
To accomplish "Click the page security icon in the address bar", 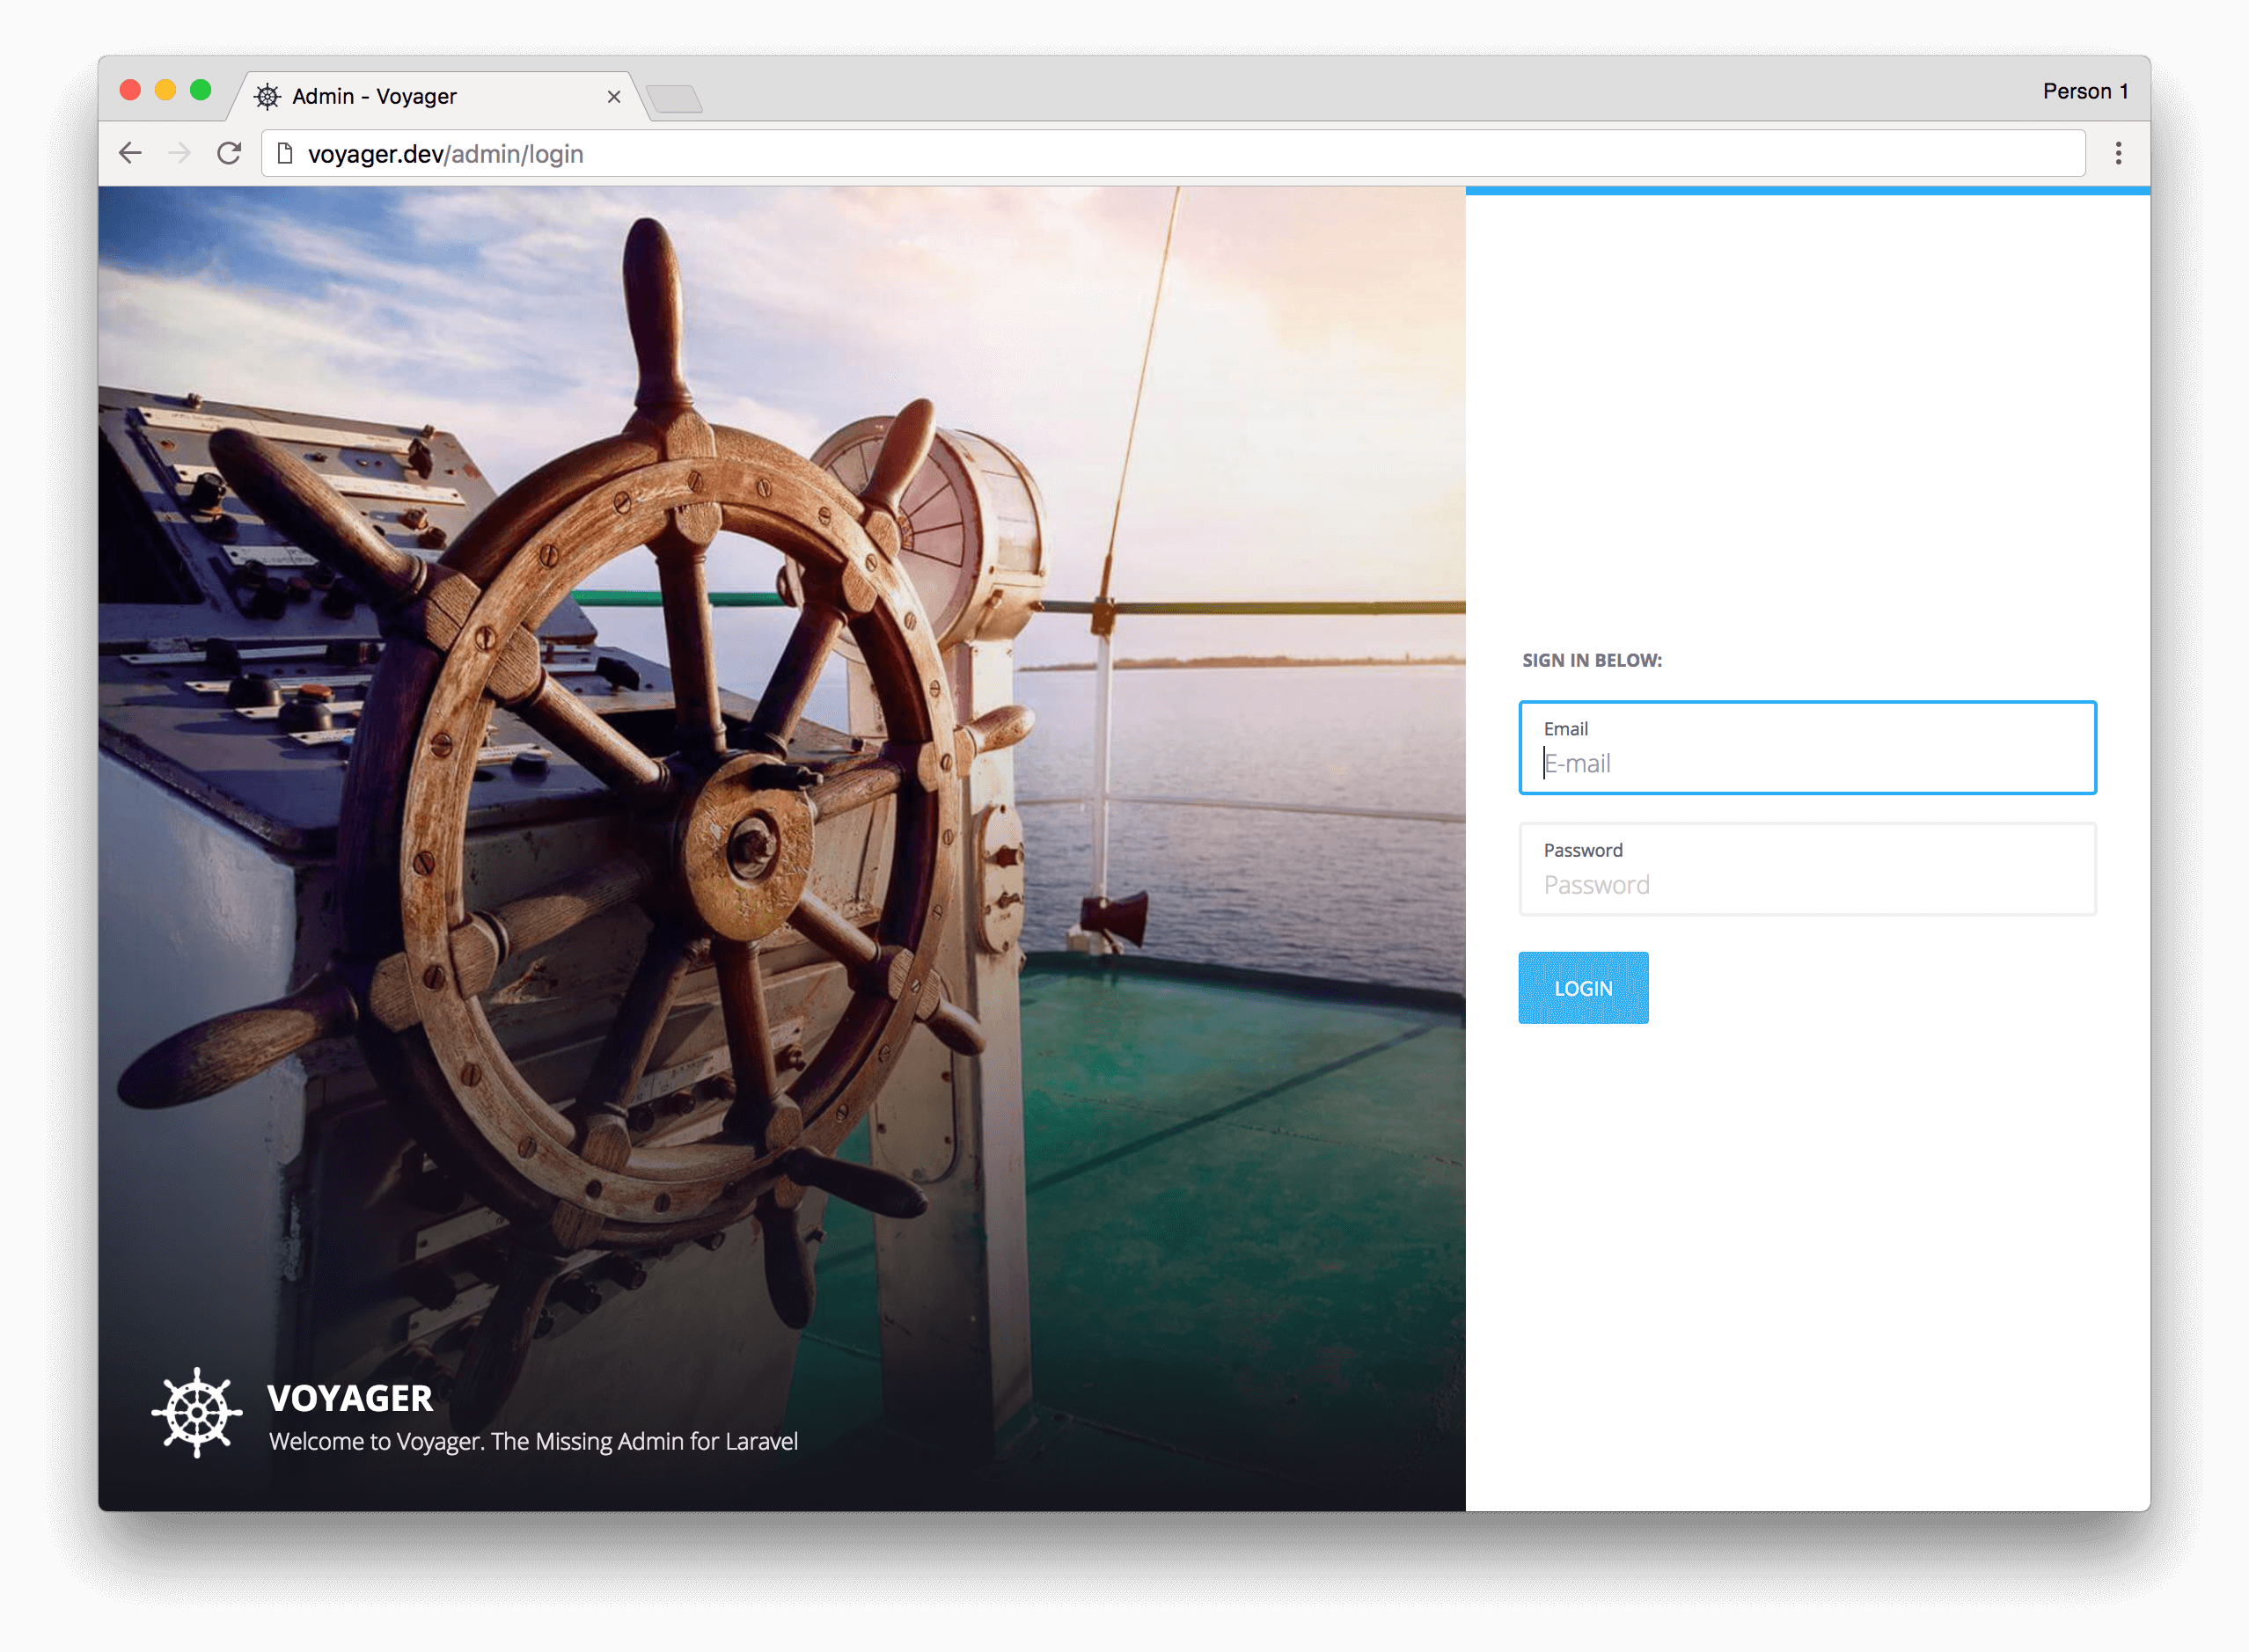I will coord(285,153).
